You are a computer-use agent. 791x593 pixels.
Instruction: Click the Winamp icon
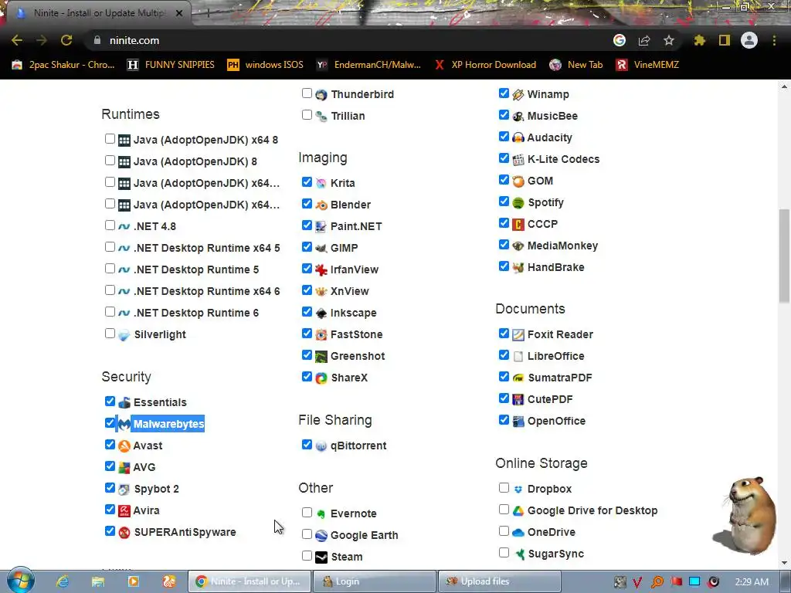[x=518, y=94]
